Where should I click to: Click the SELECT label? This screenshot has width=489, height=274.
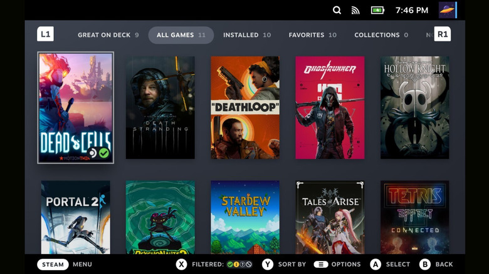click(398, 265)
